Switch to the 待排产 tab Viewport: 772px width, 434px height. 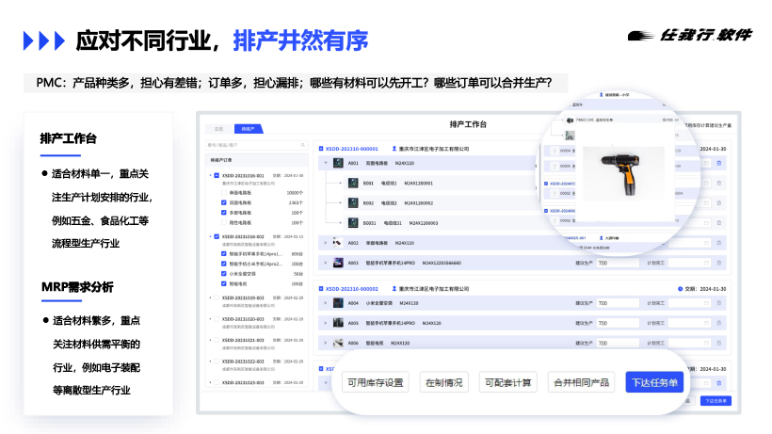249,129
